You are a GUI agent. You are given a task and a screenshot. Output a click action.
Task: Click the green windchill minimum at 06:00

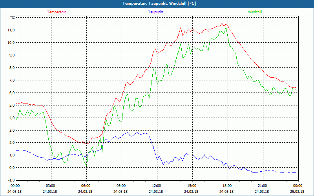pos(86,166)
